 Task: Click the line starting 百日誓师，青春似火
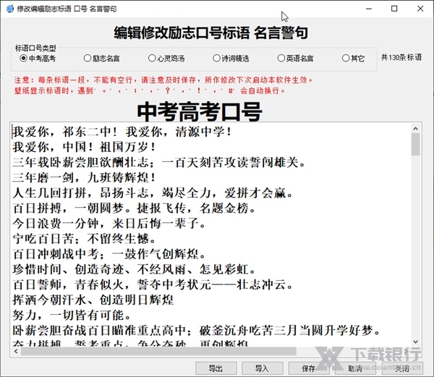coord(153,284)
